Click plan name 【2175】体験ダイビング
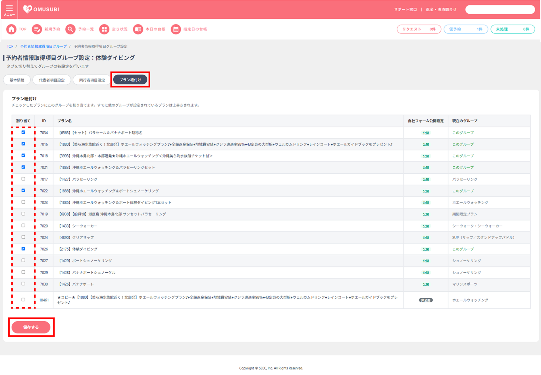This screenshot has width=541, height=375. (x=77, y=249)
